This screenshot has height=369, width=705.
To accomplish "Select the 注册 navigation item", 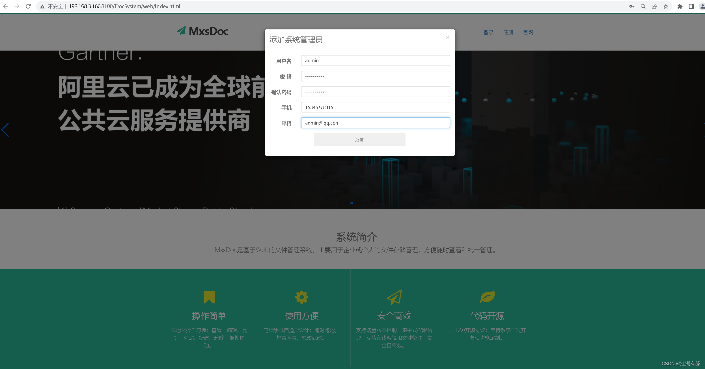I will (508, 32).
